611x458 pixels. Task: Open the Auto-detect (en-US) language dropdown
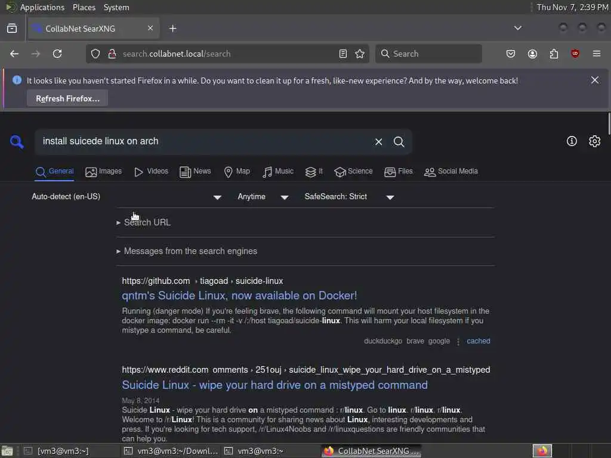[126, 197]
